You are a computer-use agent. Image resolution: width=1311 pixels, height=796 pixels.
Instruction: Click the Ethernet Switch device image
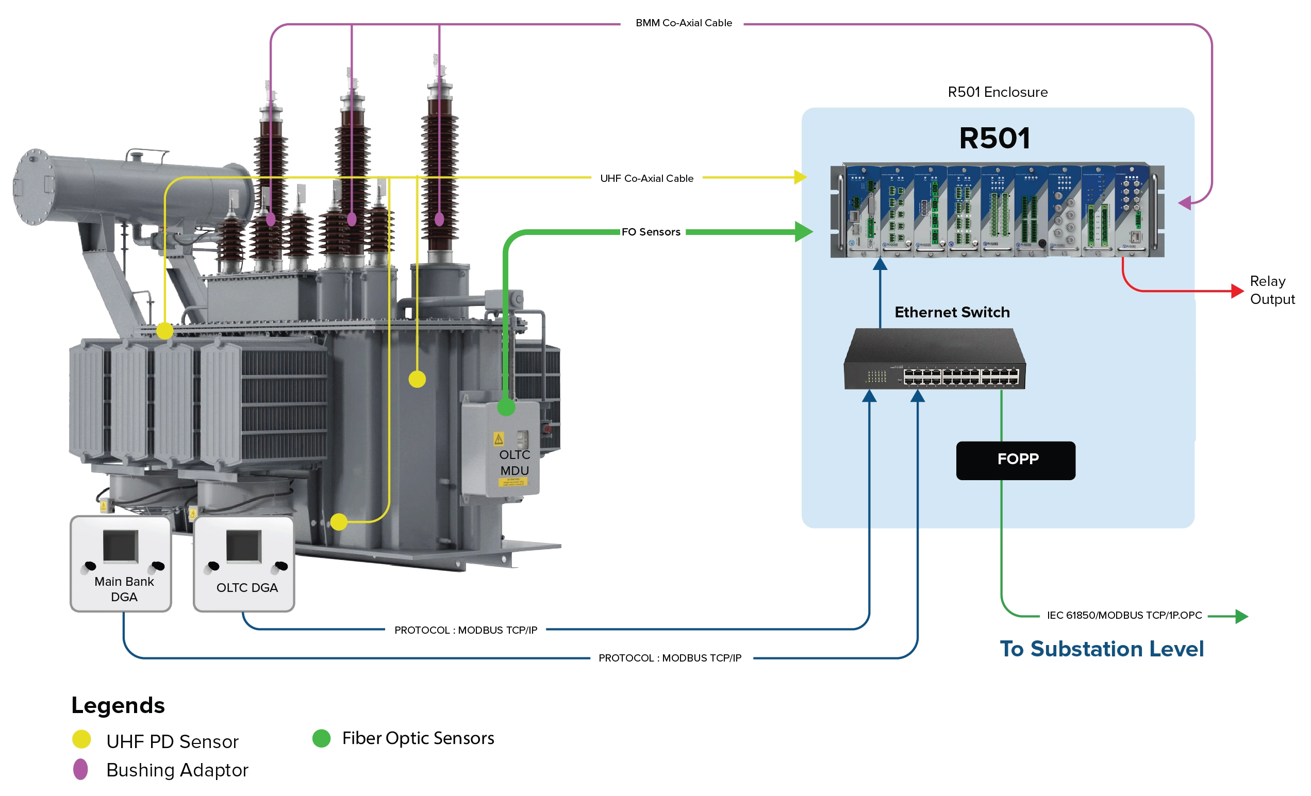coord(935,359)
